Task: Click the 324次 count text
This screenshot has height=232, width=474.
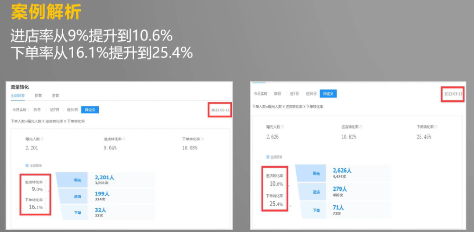Action: point(100,200)
